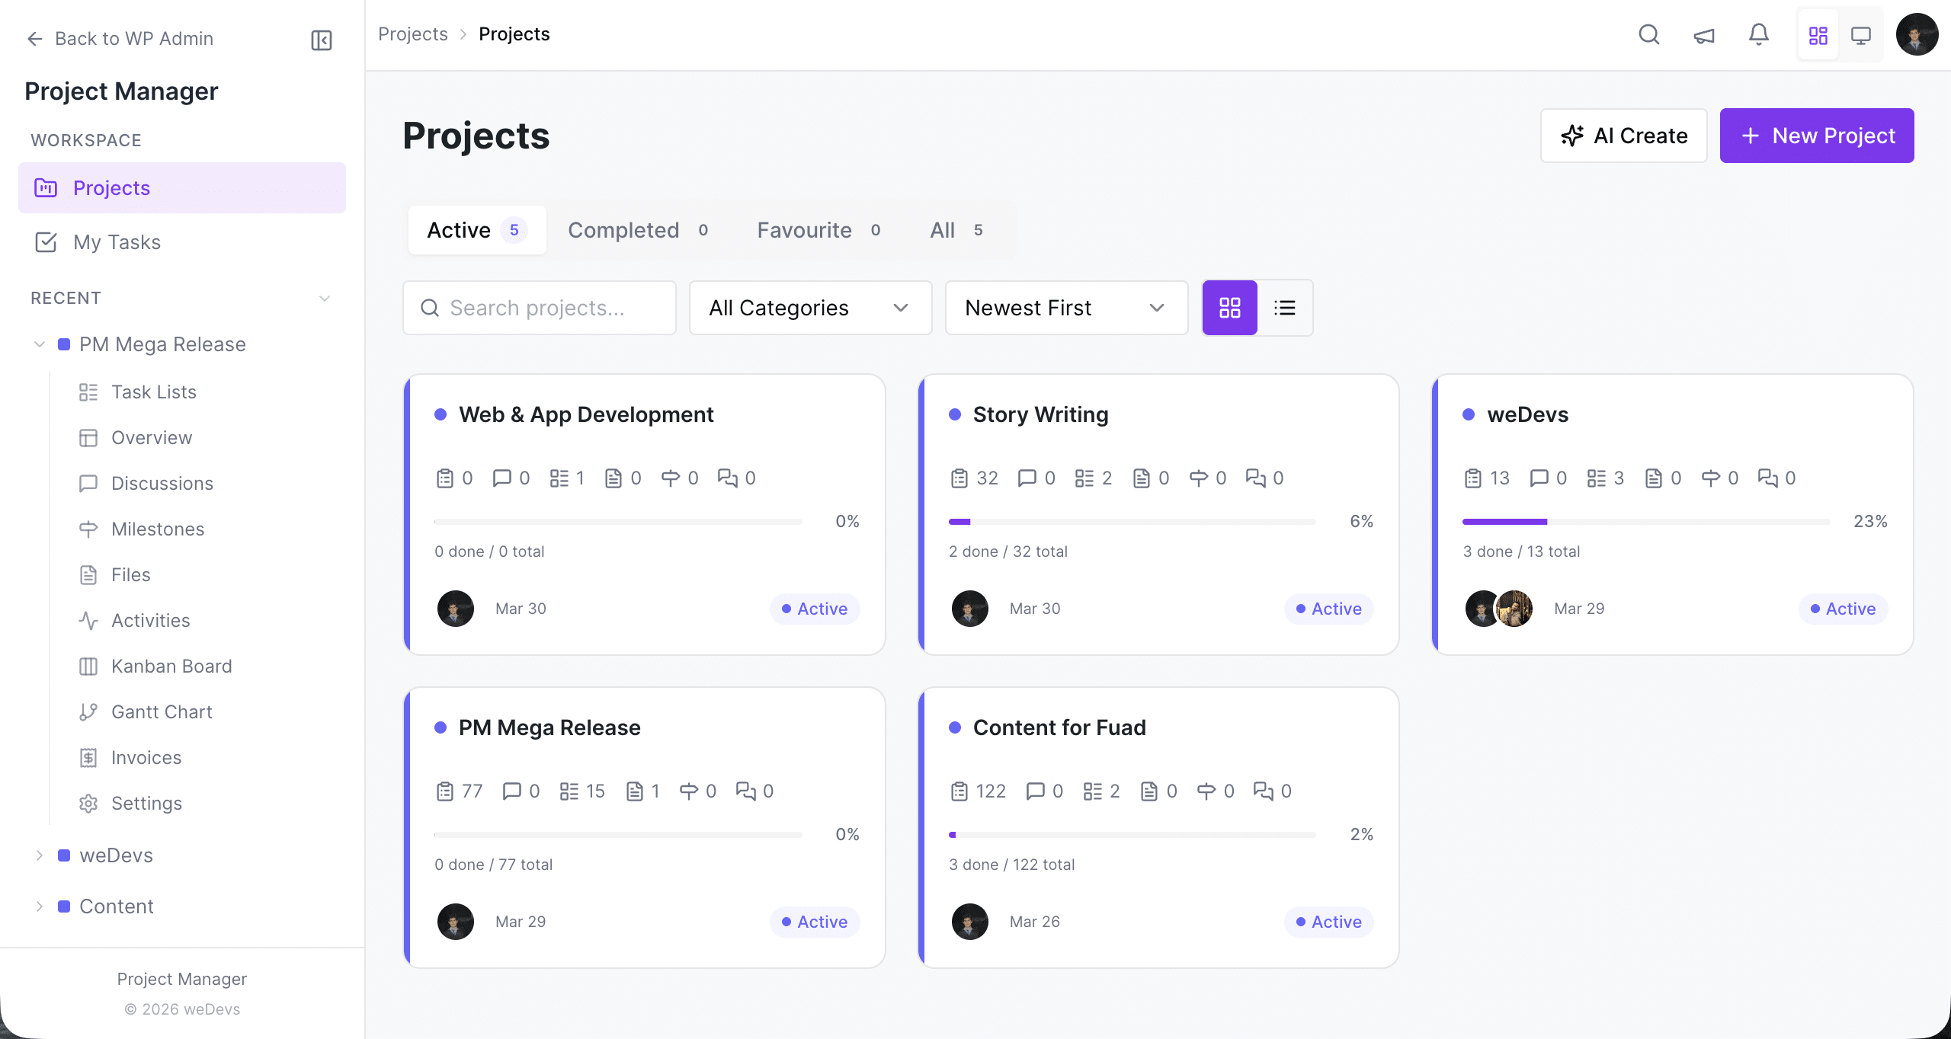The image size is (1951, 1039).
Task: Click the weDevs card progress bar
Action: point(1646,522)
